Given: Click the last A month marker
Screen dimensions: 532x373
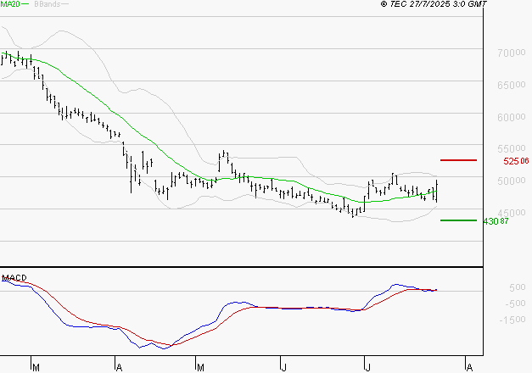Looking at the screenshot, I should coord(468,367).
